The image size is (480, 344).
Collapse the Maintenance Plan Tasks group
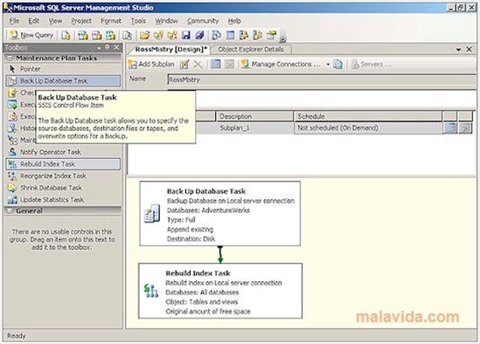[x=10, y=58]
